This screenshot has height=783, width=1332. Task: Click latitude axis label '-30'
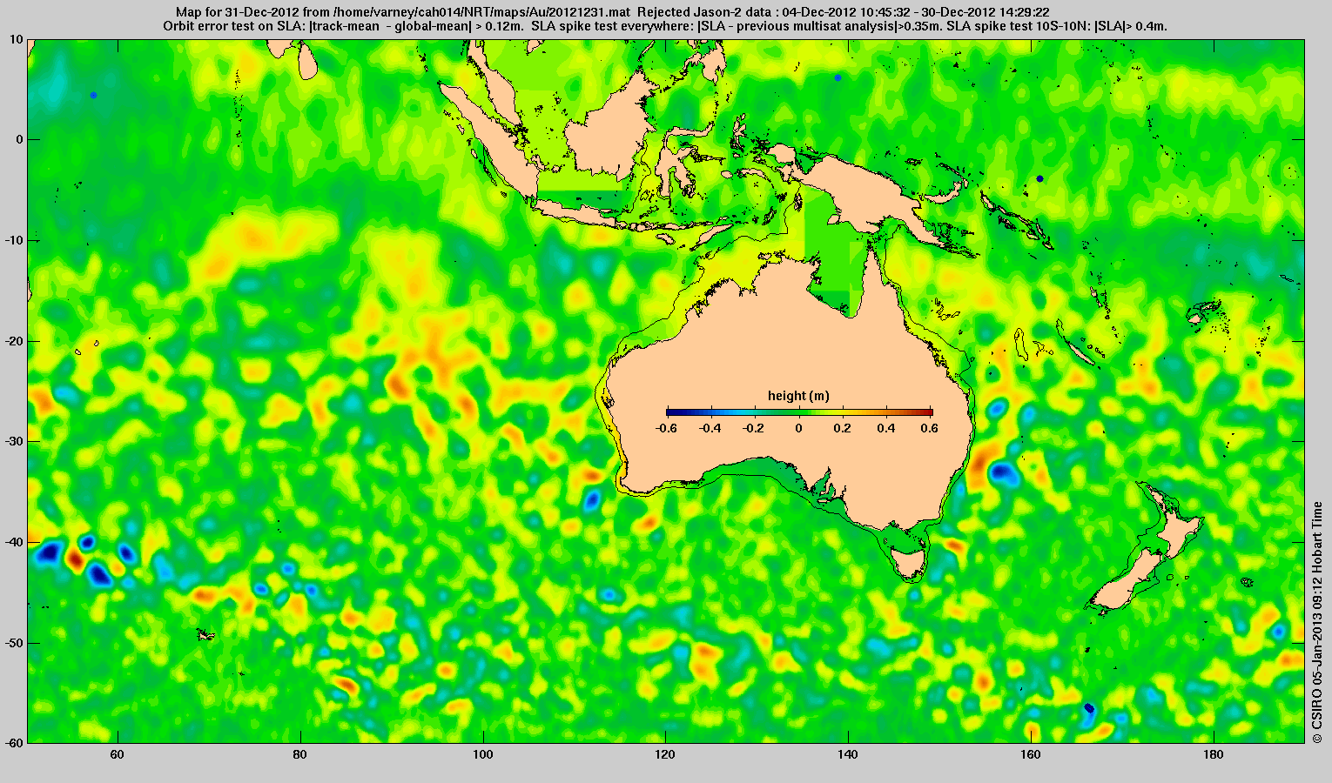click(x=15, y=441)
